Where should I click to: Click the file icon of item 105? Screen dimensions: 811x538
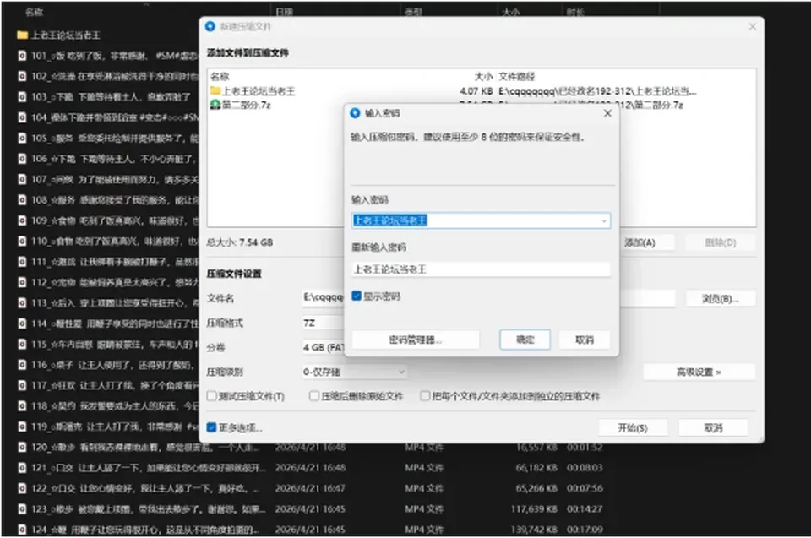22,139
